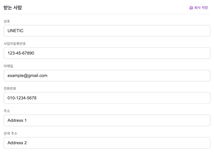This screenshot has height=153, width=214.
Task: Click the 받는 사람 section heading
Action: tap(13, 8)
